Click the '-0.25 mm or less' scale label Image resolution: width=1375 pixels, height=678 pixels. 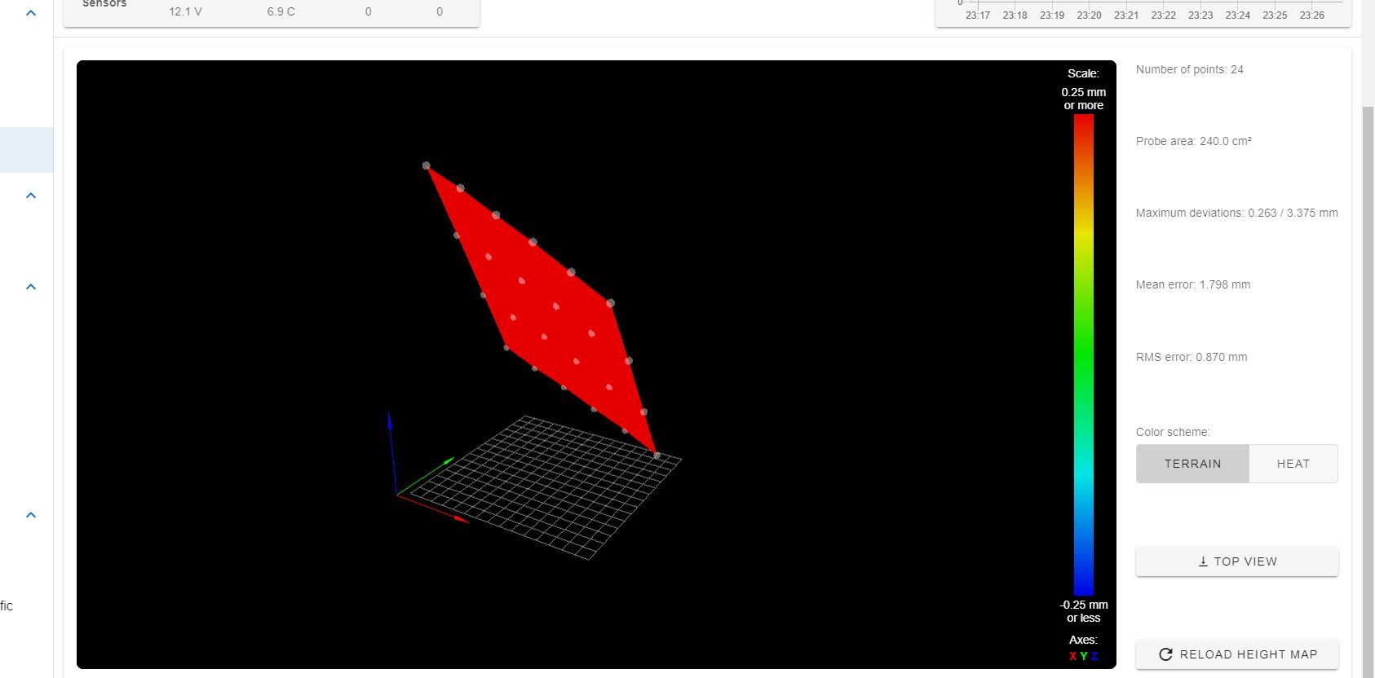coord(1083,611)
